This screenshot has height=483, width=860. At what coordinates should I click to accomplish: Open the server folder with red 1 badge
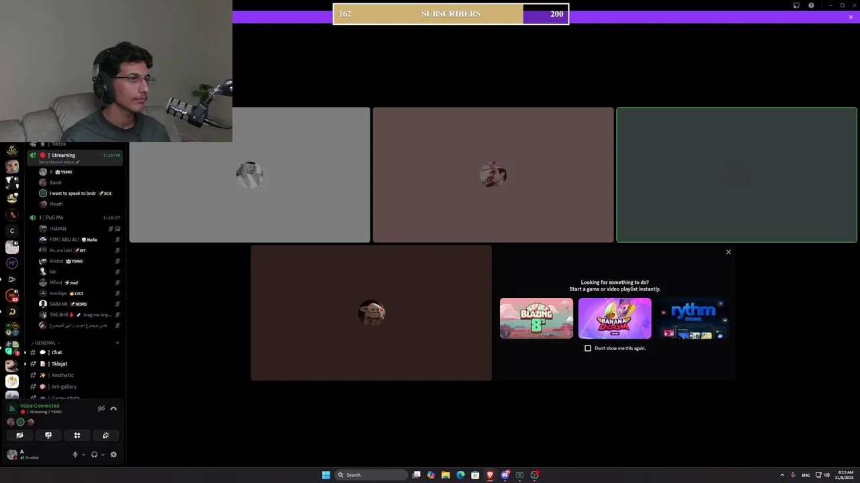11,347
